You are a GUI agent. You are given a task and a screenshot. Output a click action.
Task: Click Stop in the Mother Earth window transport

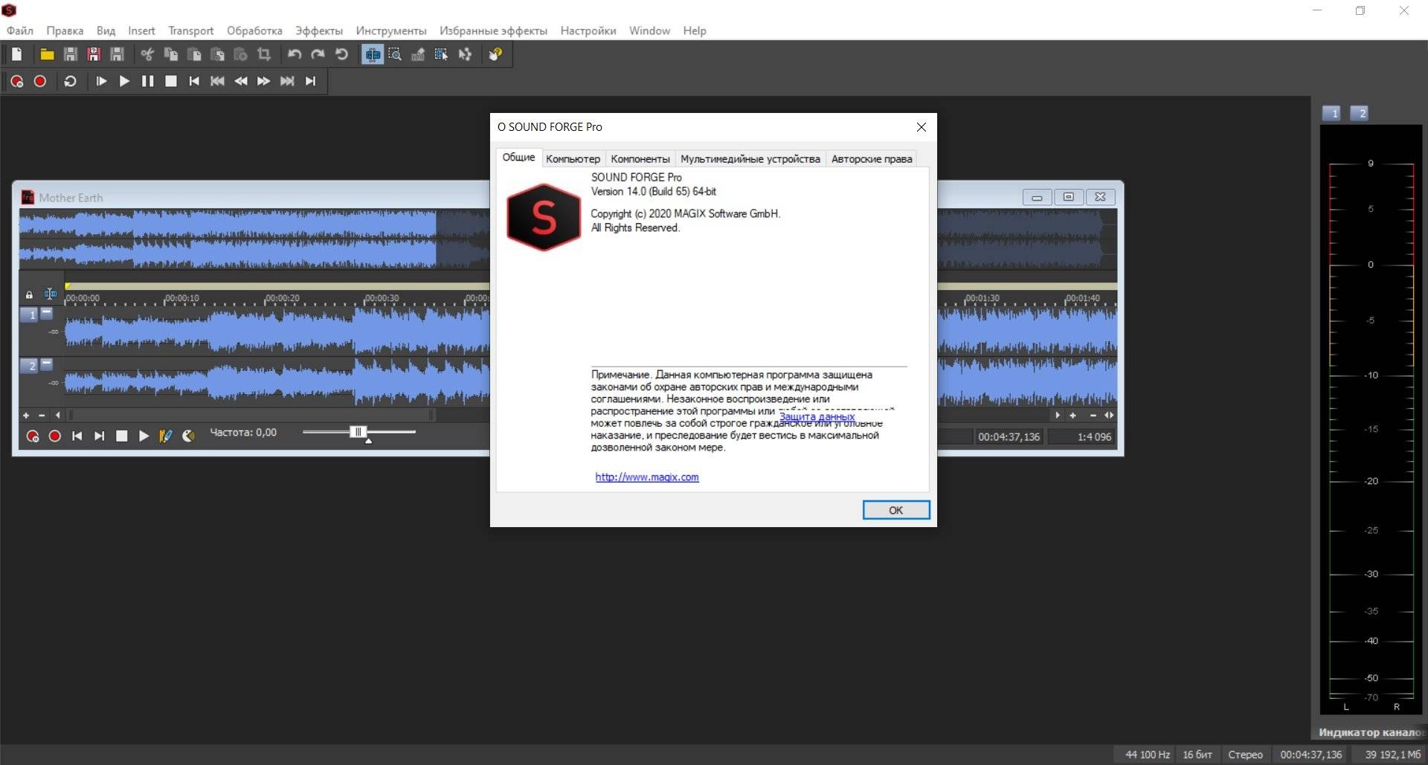tap(122, 436)
